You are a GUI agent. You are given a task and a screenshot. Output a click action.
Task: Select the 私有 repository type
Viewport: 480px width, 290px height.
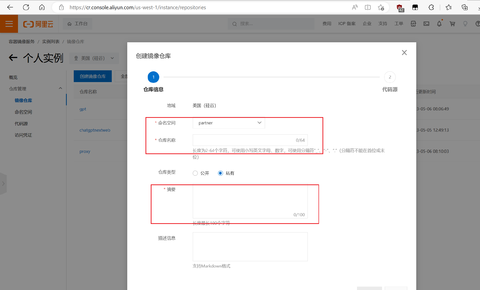[220, 173]
